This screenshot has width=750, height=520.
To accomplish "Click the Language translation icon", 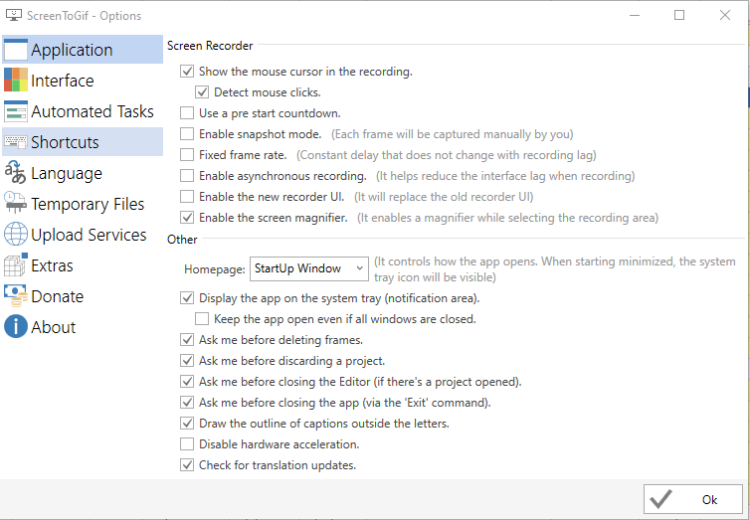I will tap(15, 173).
